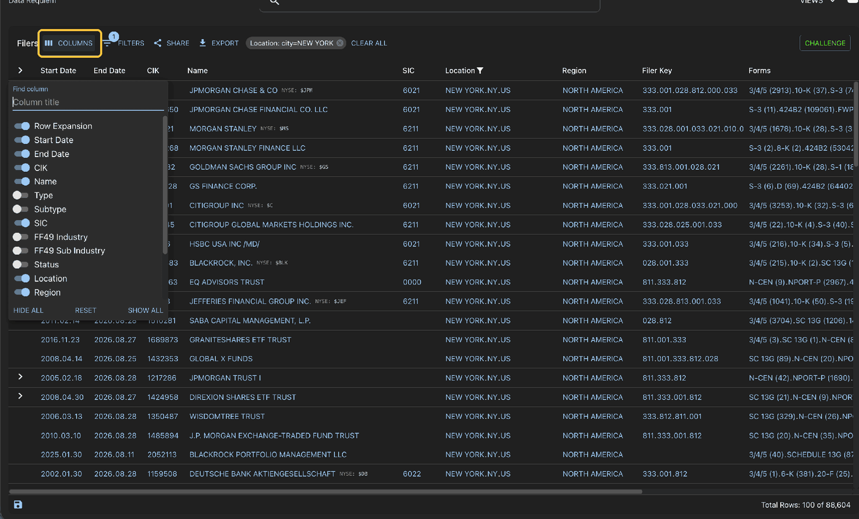Viewport: 859px width, 519px height.
Task: Toggle Start Date column switch
Action: pos(22,140)
